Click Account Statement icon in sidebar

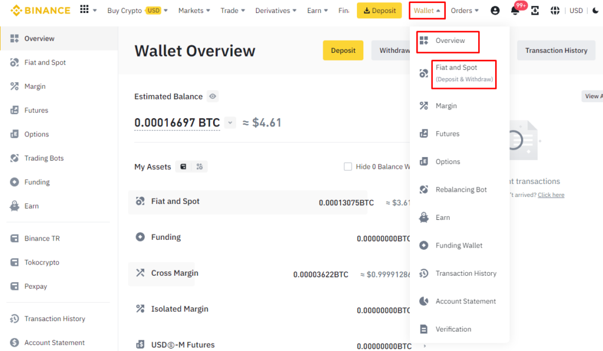(14, 343)
